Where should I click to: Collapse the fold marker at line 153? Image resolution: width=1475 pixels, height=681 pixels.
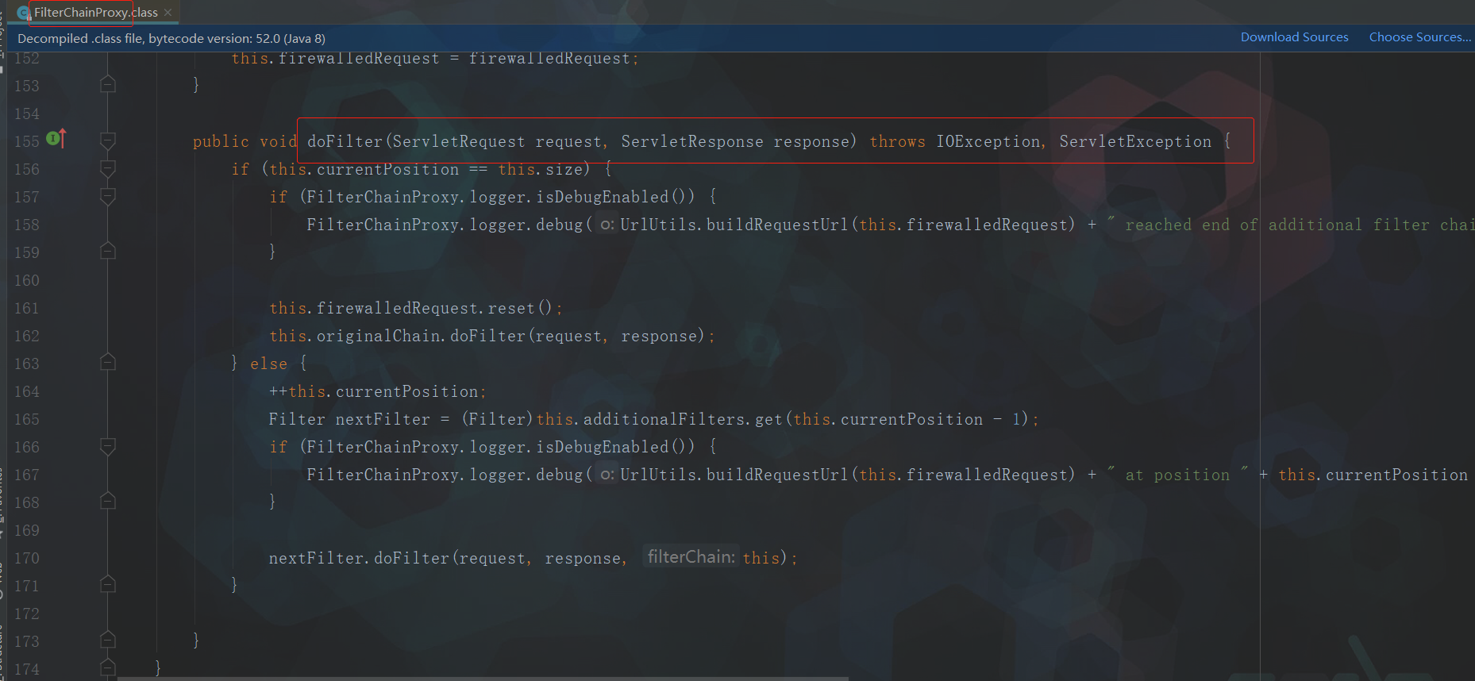coord(108,85)
